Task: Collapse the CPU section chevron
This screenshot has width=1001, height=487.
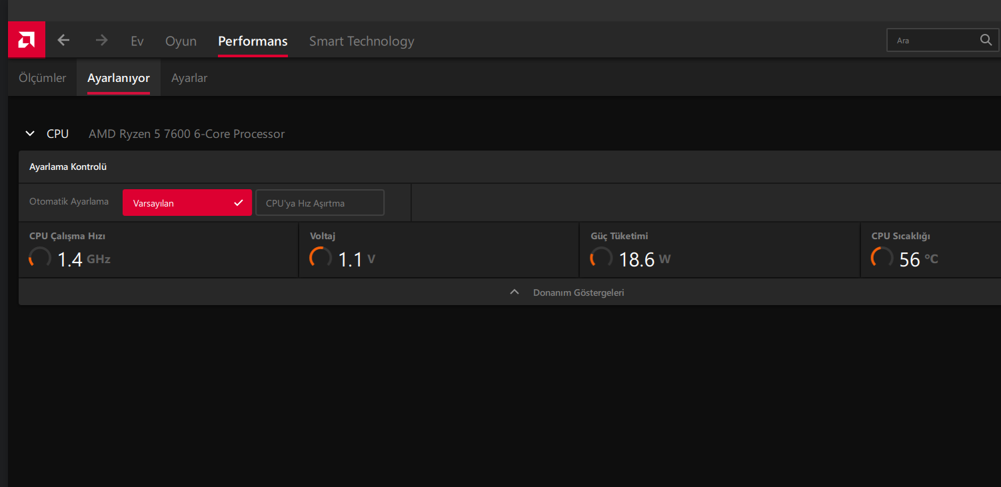Action: tap(30, 134)
